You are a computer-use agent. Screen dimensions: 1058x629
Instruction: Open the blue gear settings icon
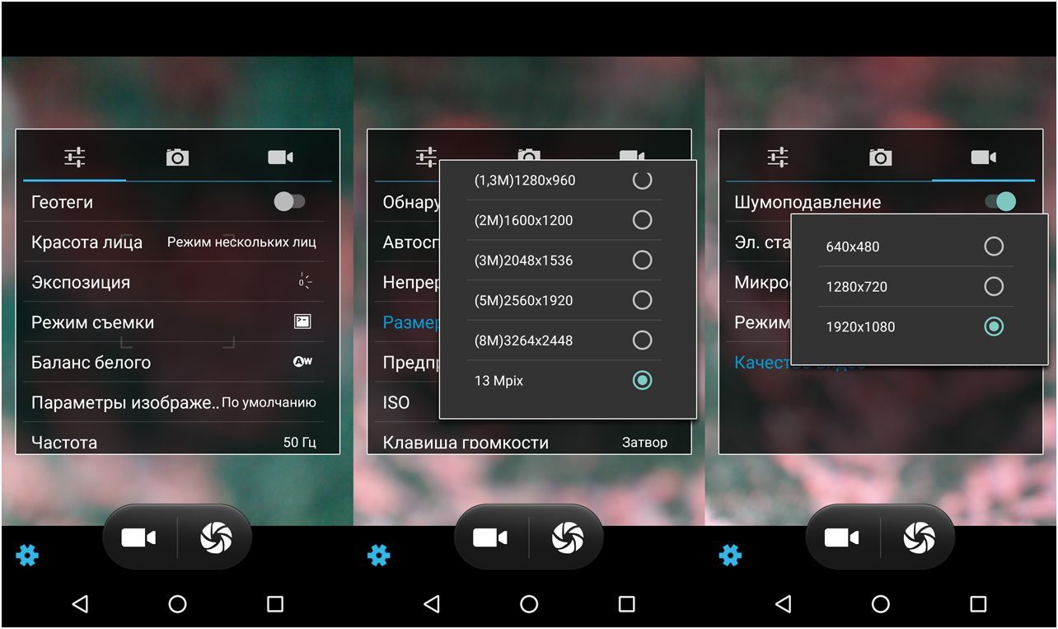coord(27,556)
